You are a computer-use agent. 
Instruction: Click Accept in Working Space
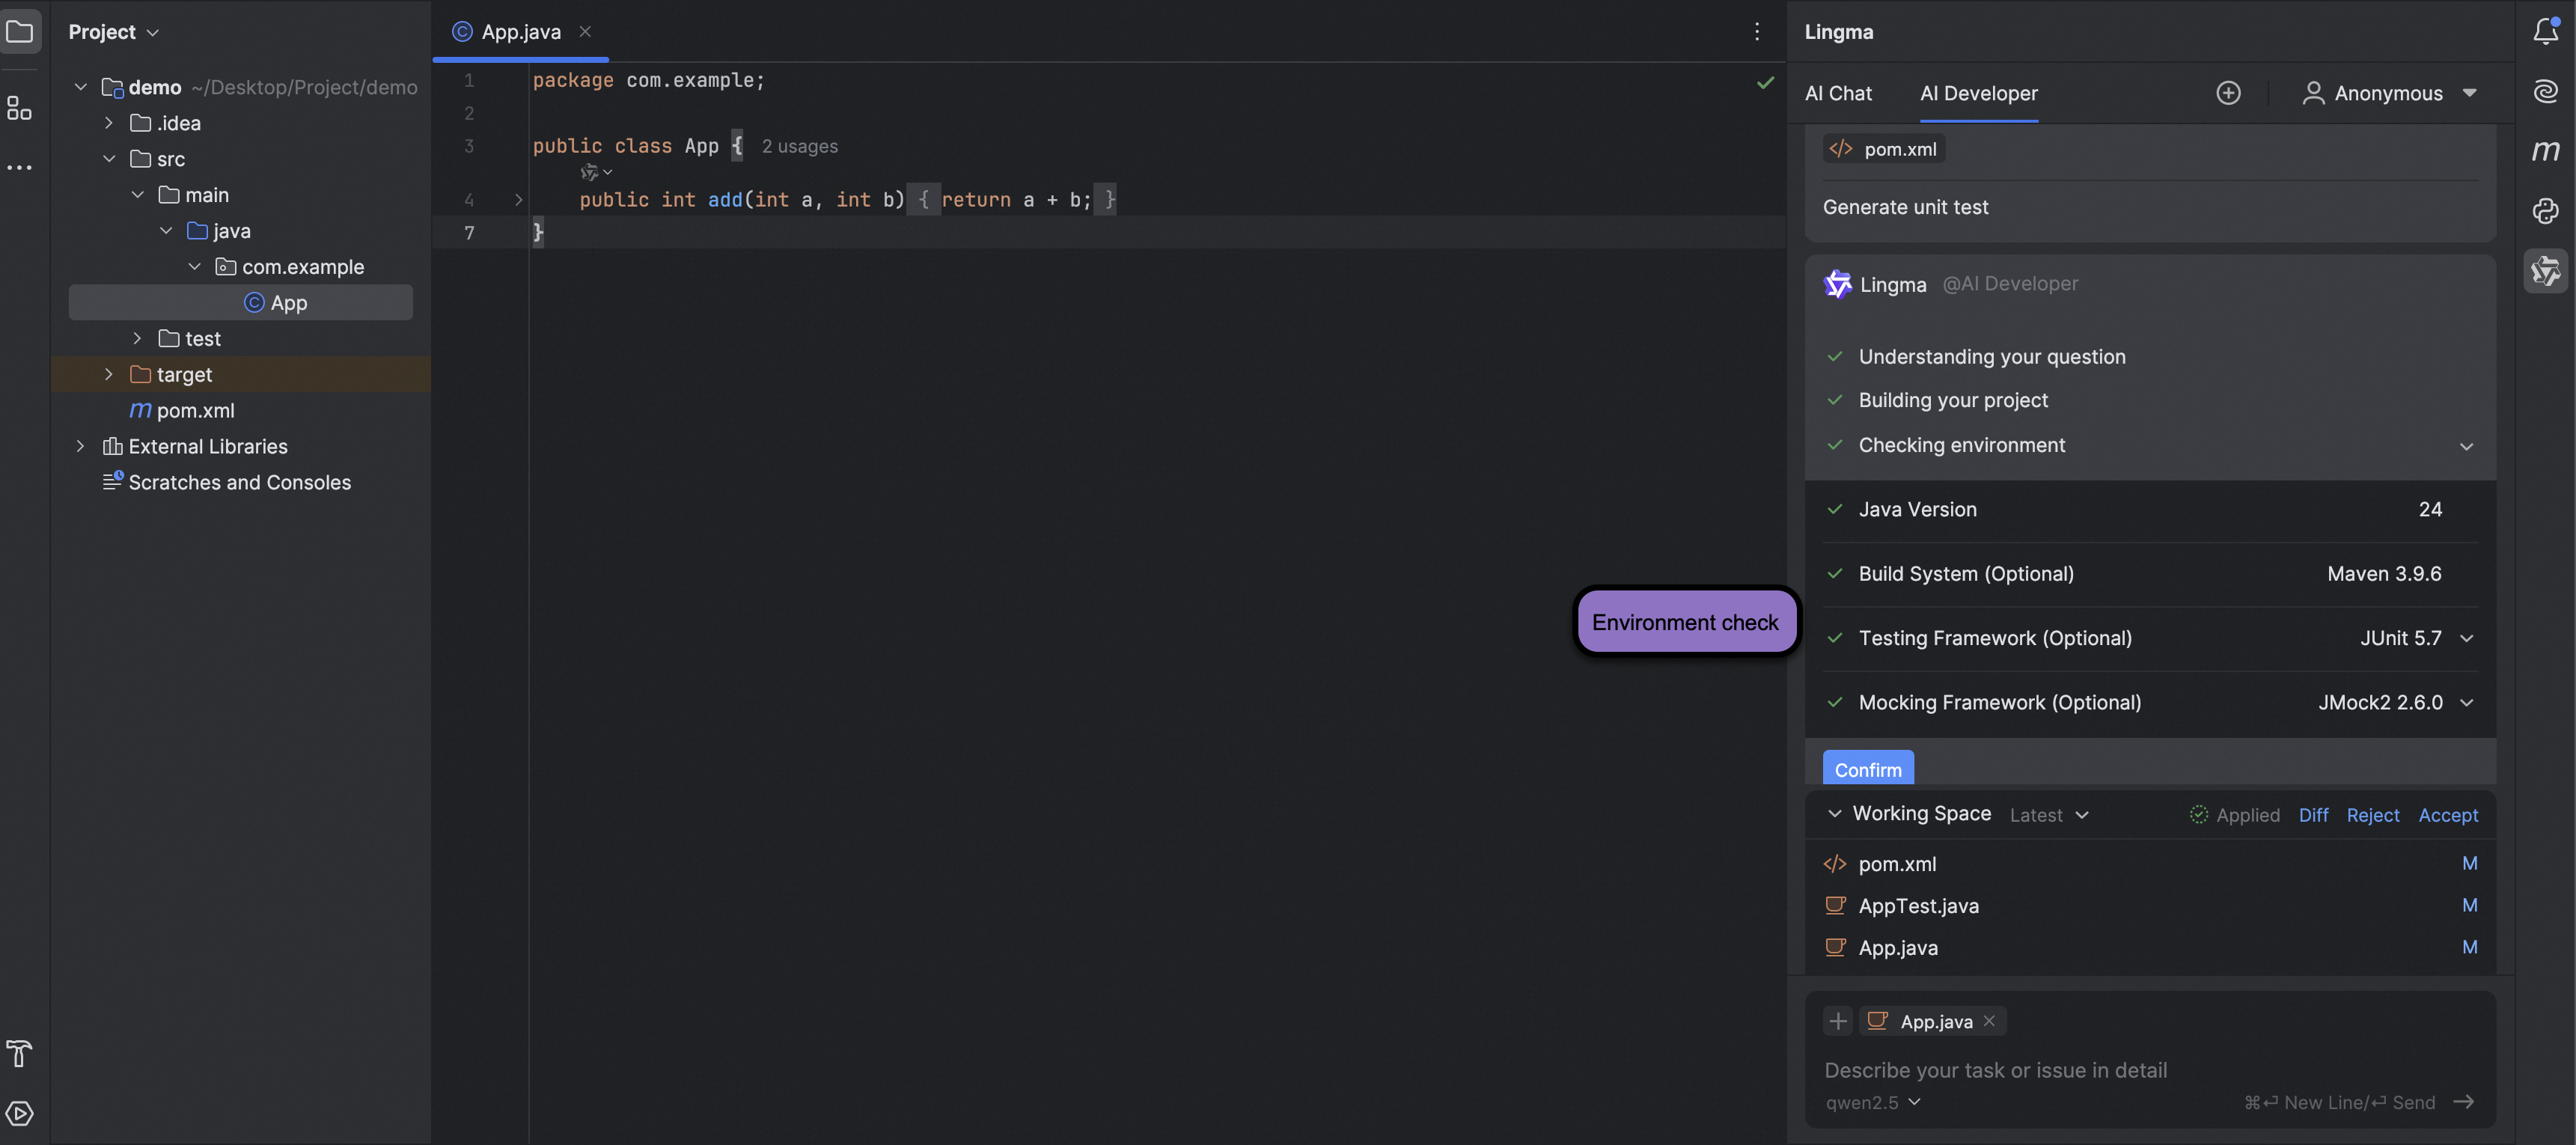tap(2448, 815)
